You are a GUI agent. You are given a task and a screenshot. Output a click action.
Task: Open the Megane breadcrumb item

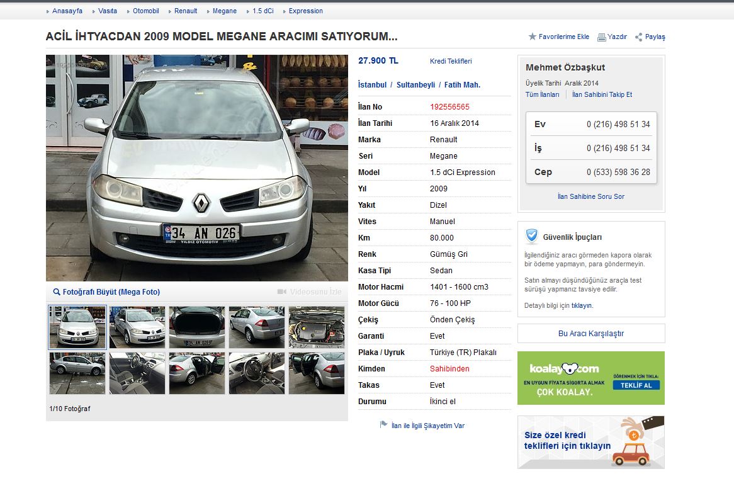pyautogui.click(x=225, y=11)
